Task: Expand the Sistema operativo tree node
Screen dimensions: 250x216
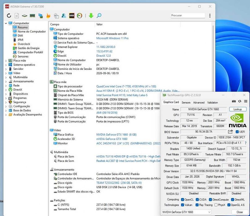Action: 6,65
